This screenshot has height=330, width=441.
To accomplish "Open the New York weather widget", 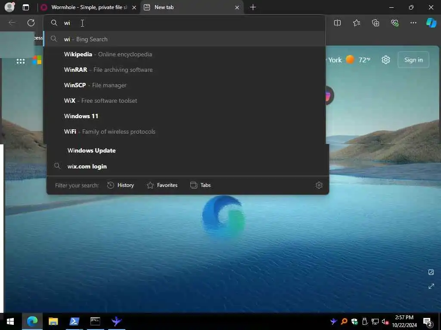I will click(349, 60).
